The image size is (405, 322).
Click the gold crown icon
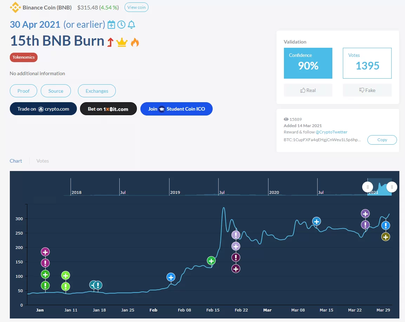click(x=122, y=42)
